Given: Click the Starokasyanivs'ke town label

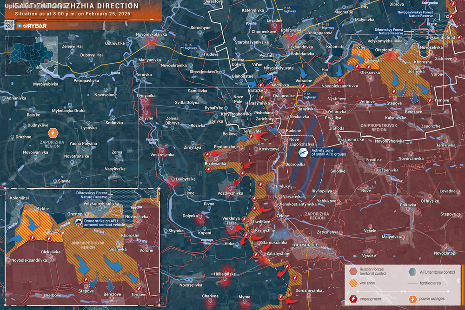Looking at the screenshot, I should pyautogui.click(x=252, y=42).
